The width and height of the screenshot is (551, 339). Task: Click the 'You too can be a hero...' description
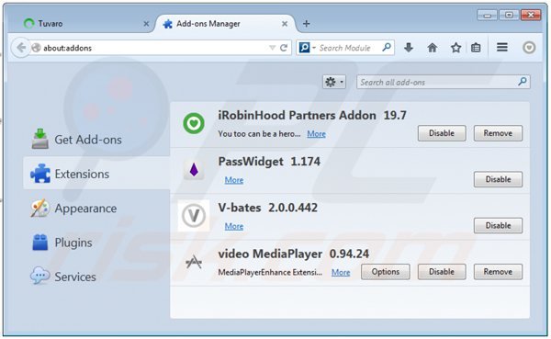(259, 134)
